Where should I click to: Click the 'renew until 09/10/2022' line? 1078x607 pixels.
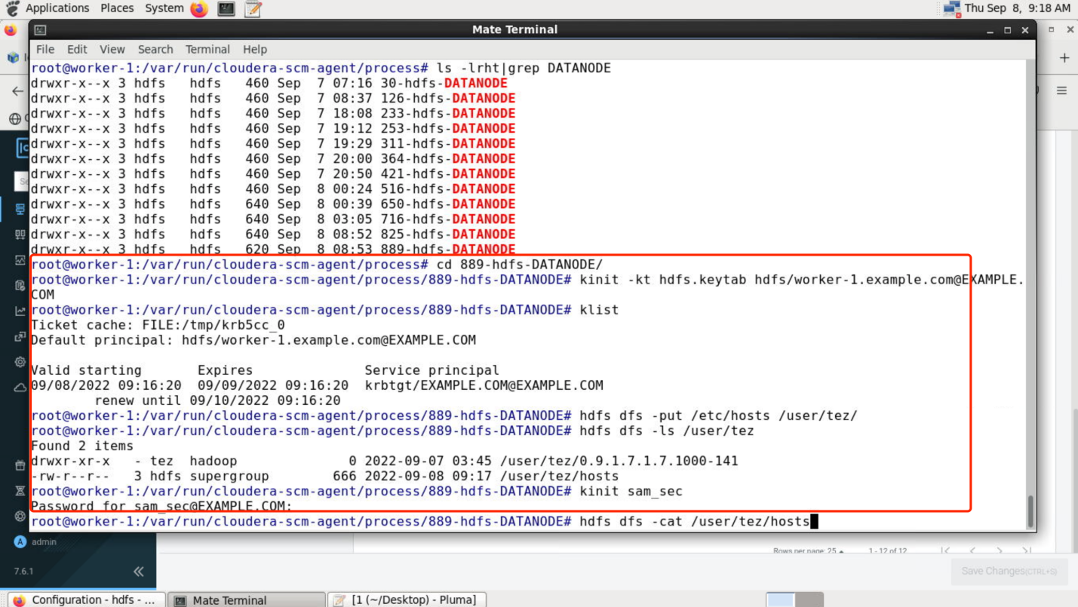point(217,400)
